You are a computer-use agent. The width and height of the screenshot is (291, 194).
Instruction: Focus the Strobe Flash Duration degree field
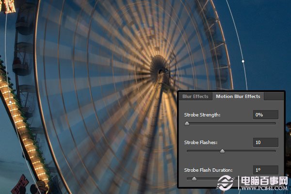[266, 170]
